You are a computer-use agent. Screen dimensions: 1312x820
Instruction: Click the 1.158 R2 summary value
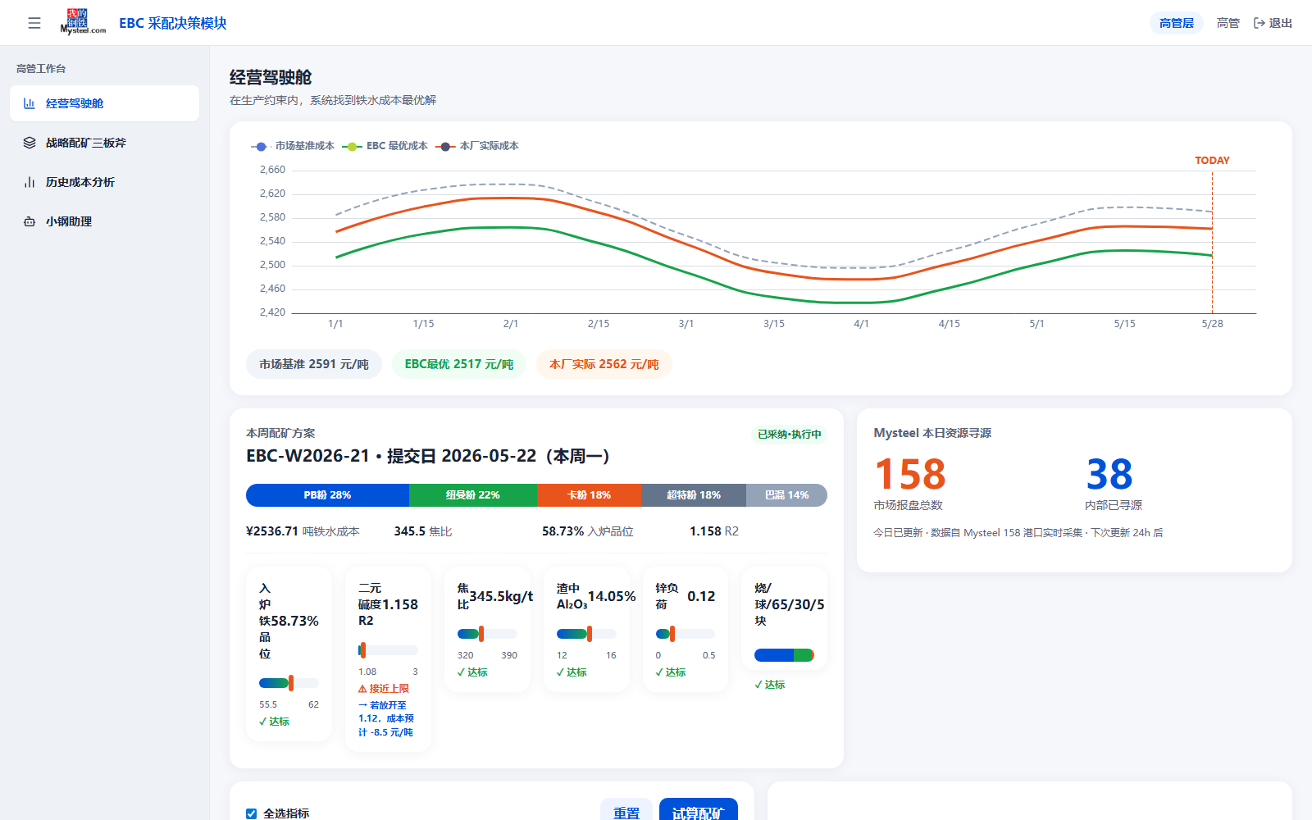pyautogui.click(x=714, y=531)
